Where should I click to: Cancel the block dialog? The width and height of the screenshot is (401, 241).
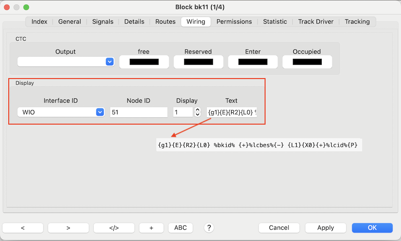click(279, 228)
